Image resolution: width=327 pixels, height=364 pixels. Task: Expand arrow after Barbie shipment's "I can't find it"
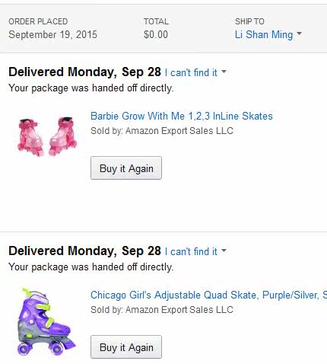224,72
